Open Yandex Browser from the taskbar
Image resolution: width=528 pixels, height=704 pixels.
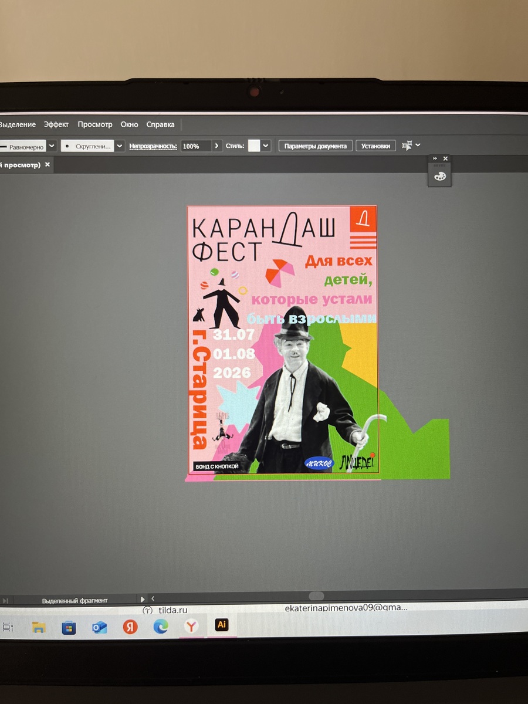pyautogui.click(x=191, y=627)
